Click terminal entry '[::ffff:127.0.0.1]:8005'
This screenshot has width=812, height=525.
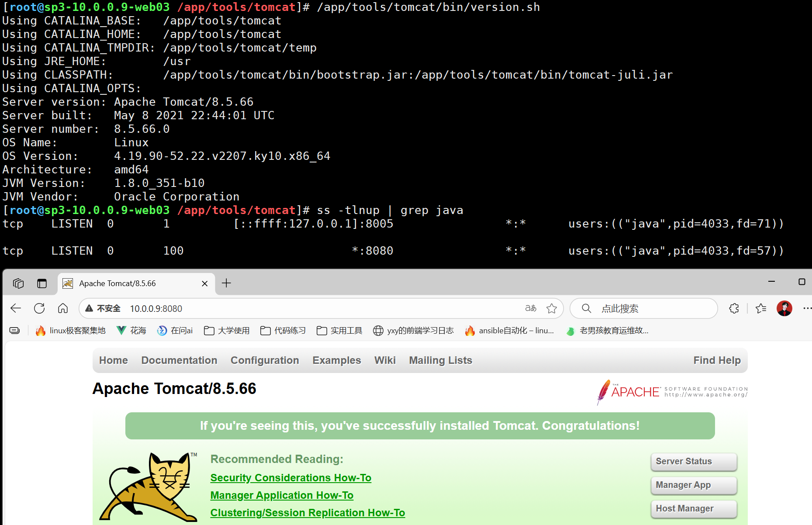click(313, 224)
